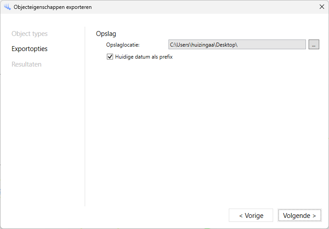Click the blank area below the prefix checkbox
Image resolution: width=329 pixels, height=229 pixels.
point(206,130)
